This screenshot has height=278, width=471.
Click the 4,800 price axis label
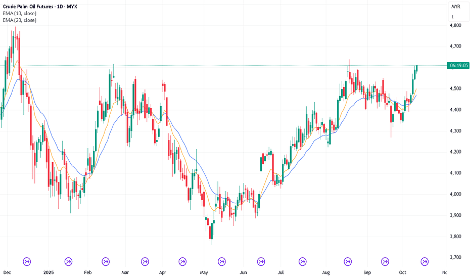[456, 25]
